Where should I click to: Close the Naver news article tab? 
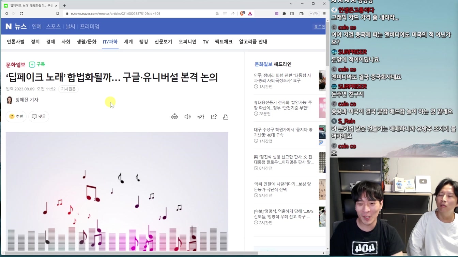coord(56,5)
